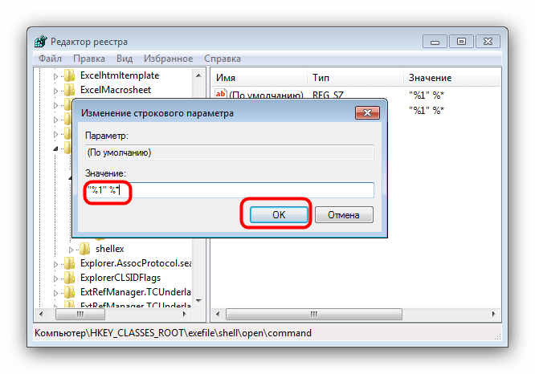The height and width of the screenshot is (374, 535).
Task: Click the tree pane scroll right arrow
Action: (185, 314)
